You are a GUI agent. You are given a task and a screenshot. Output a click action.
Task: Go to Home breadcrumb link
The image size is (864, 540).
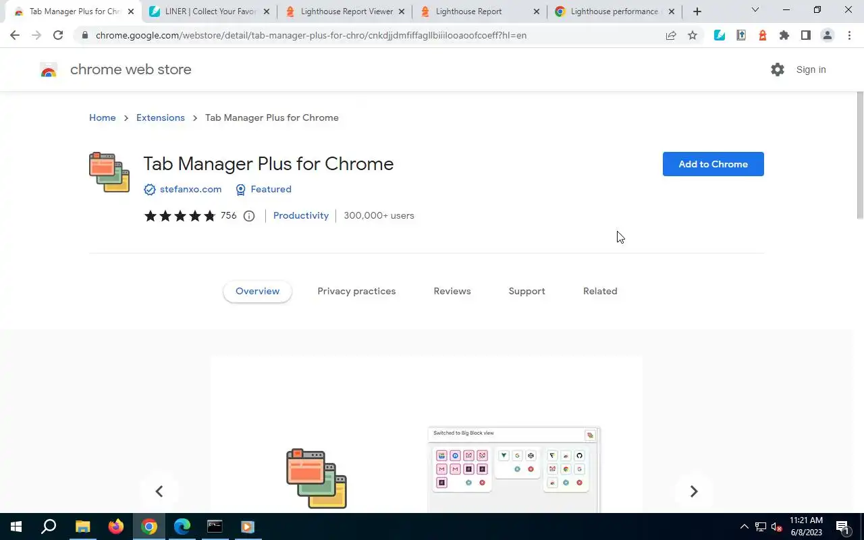click(103, 117)
